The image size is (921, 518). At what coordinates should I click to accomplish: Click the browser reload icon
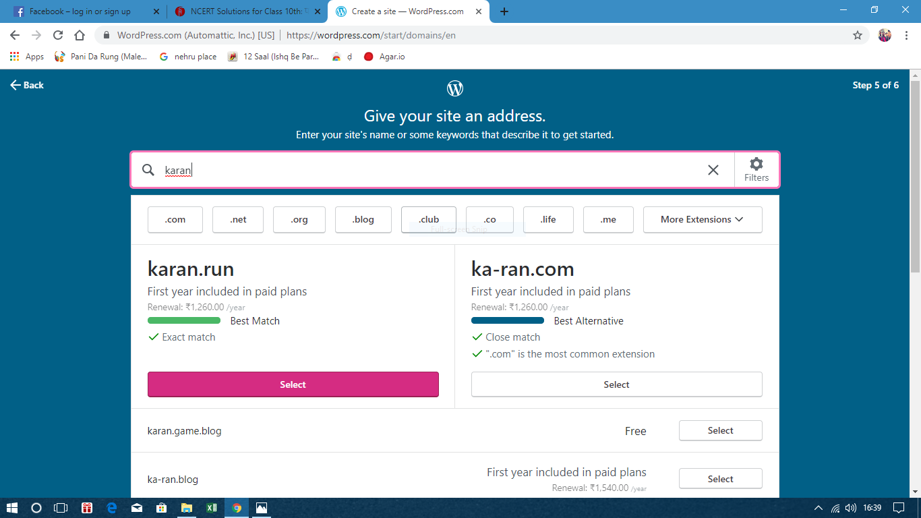click(58, 35)
